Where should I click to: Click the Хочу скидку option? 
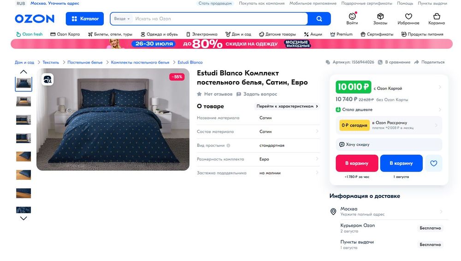click(x=389, y=144)
